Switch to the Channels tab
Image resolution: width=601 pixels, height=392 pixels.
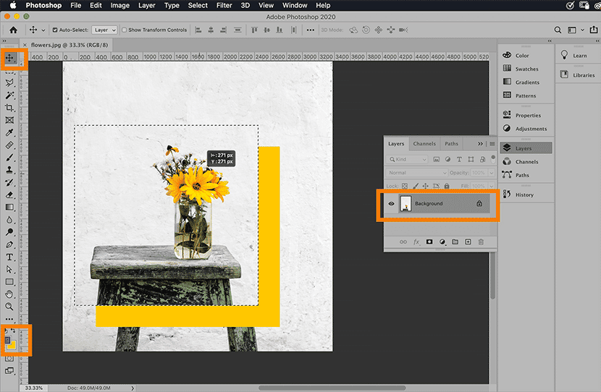[x=424, y=144]
